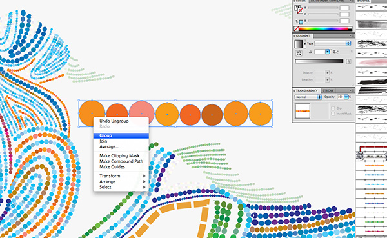This screenshot has width=387, height=238.
Task: Click the transparency mask thumbnail
Action: (x=303, y=111)
